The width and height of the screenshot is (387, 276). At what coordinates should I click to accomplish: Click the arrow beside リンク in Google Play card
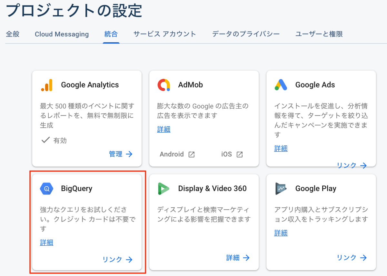pyautogui.click(x=363, y=258)
